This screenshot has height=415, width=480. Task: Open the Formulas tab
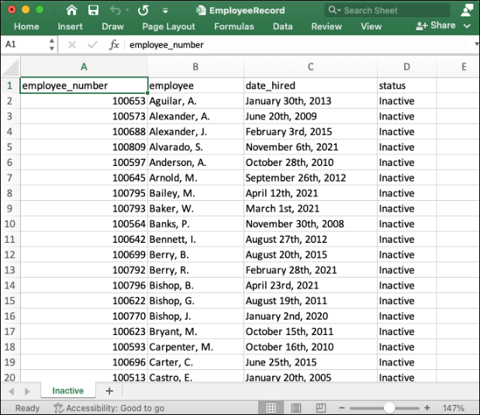[234, 26]
